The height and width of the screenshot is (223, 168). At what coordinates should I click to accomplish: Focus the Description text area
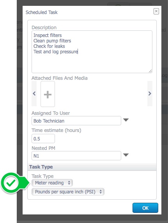pyautogui.click(x=92, y=52)
